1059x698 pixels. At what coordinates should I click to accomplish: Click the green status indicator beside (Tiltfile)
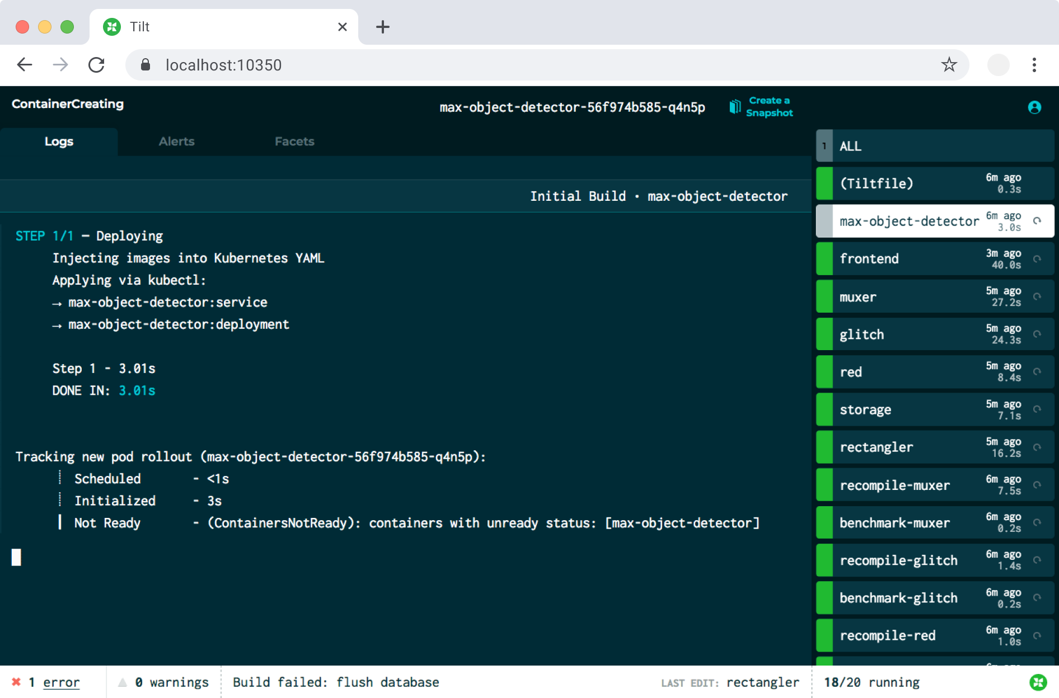[824, 183]
